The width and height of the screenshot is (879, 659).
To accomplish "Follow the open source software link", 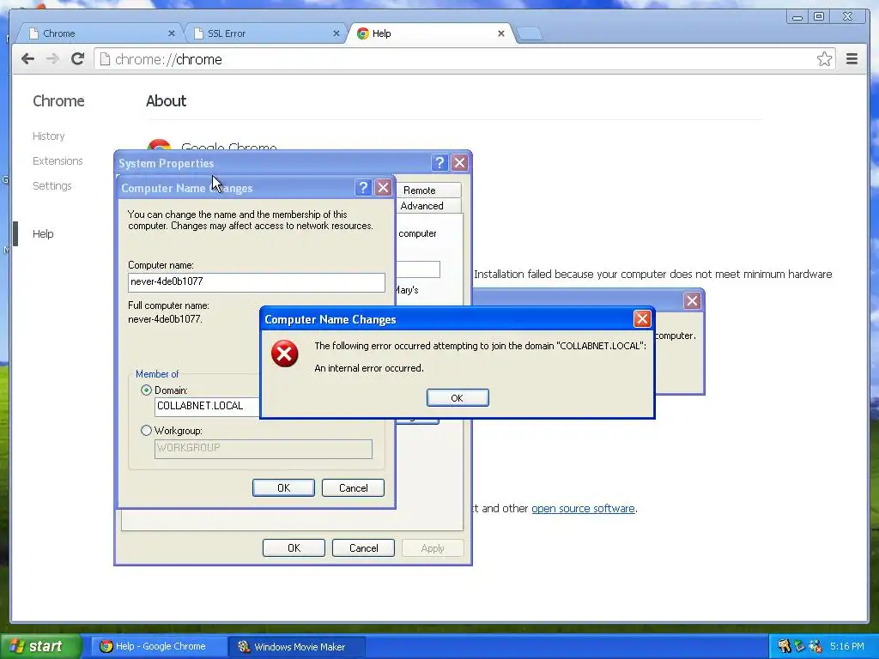I will (x=583, y=508).
